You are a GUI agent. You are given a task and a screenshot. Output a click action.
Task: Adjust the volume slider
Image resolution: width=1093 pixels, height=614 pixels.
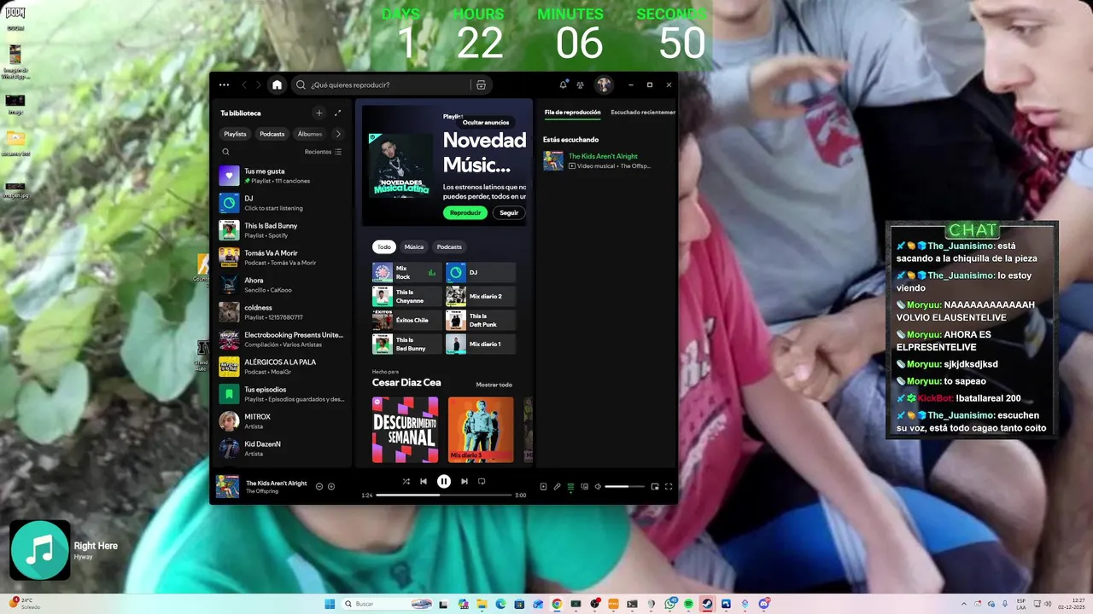click(623, 486)
